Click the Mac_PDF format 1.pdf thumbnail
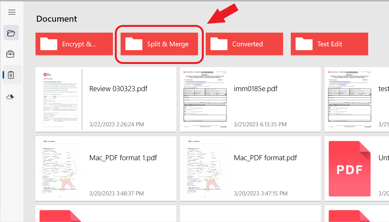Screen dimensions: 389x222 pos(60,169)
